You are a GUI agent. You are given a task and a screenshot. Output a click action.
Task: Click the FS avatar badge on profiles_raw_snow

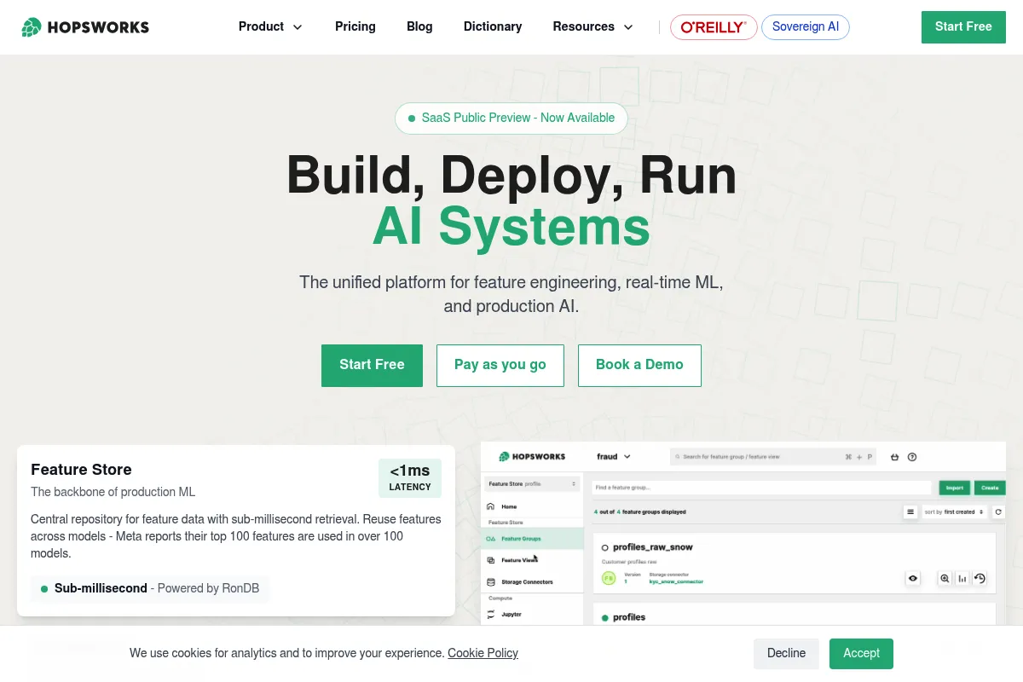tap(609, 578)
